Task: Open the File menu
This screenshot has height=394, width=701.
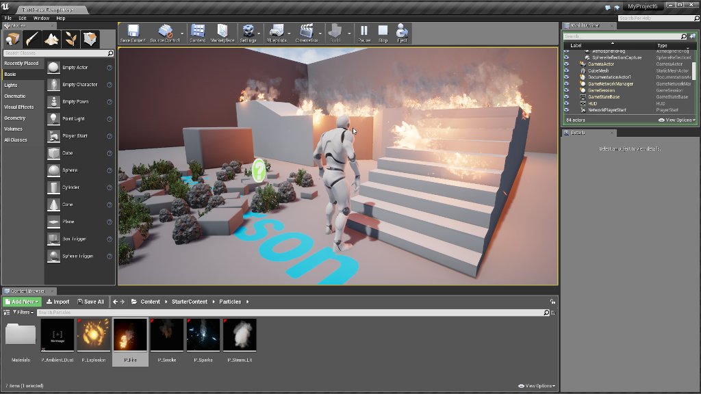Action: [8, 18]
